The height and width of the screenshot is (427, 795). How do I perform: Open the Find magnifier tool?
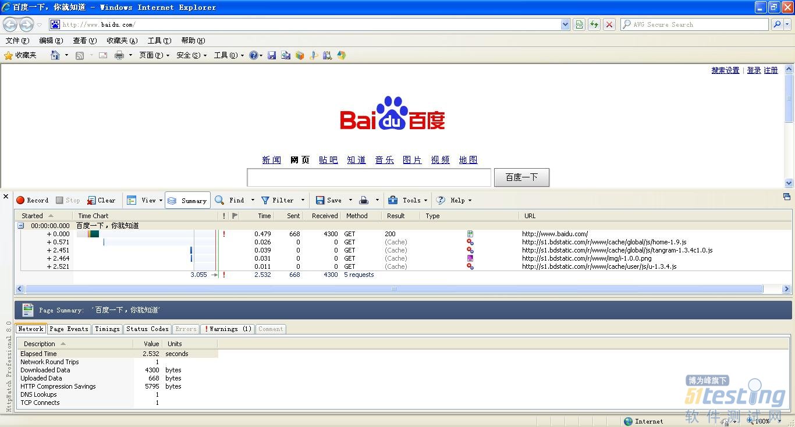pyautogui.click(x=219, y=200)
